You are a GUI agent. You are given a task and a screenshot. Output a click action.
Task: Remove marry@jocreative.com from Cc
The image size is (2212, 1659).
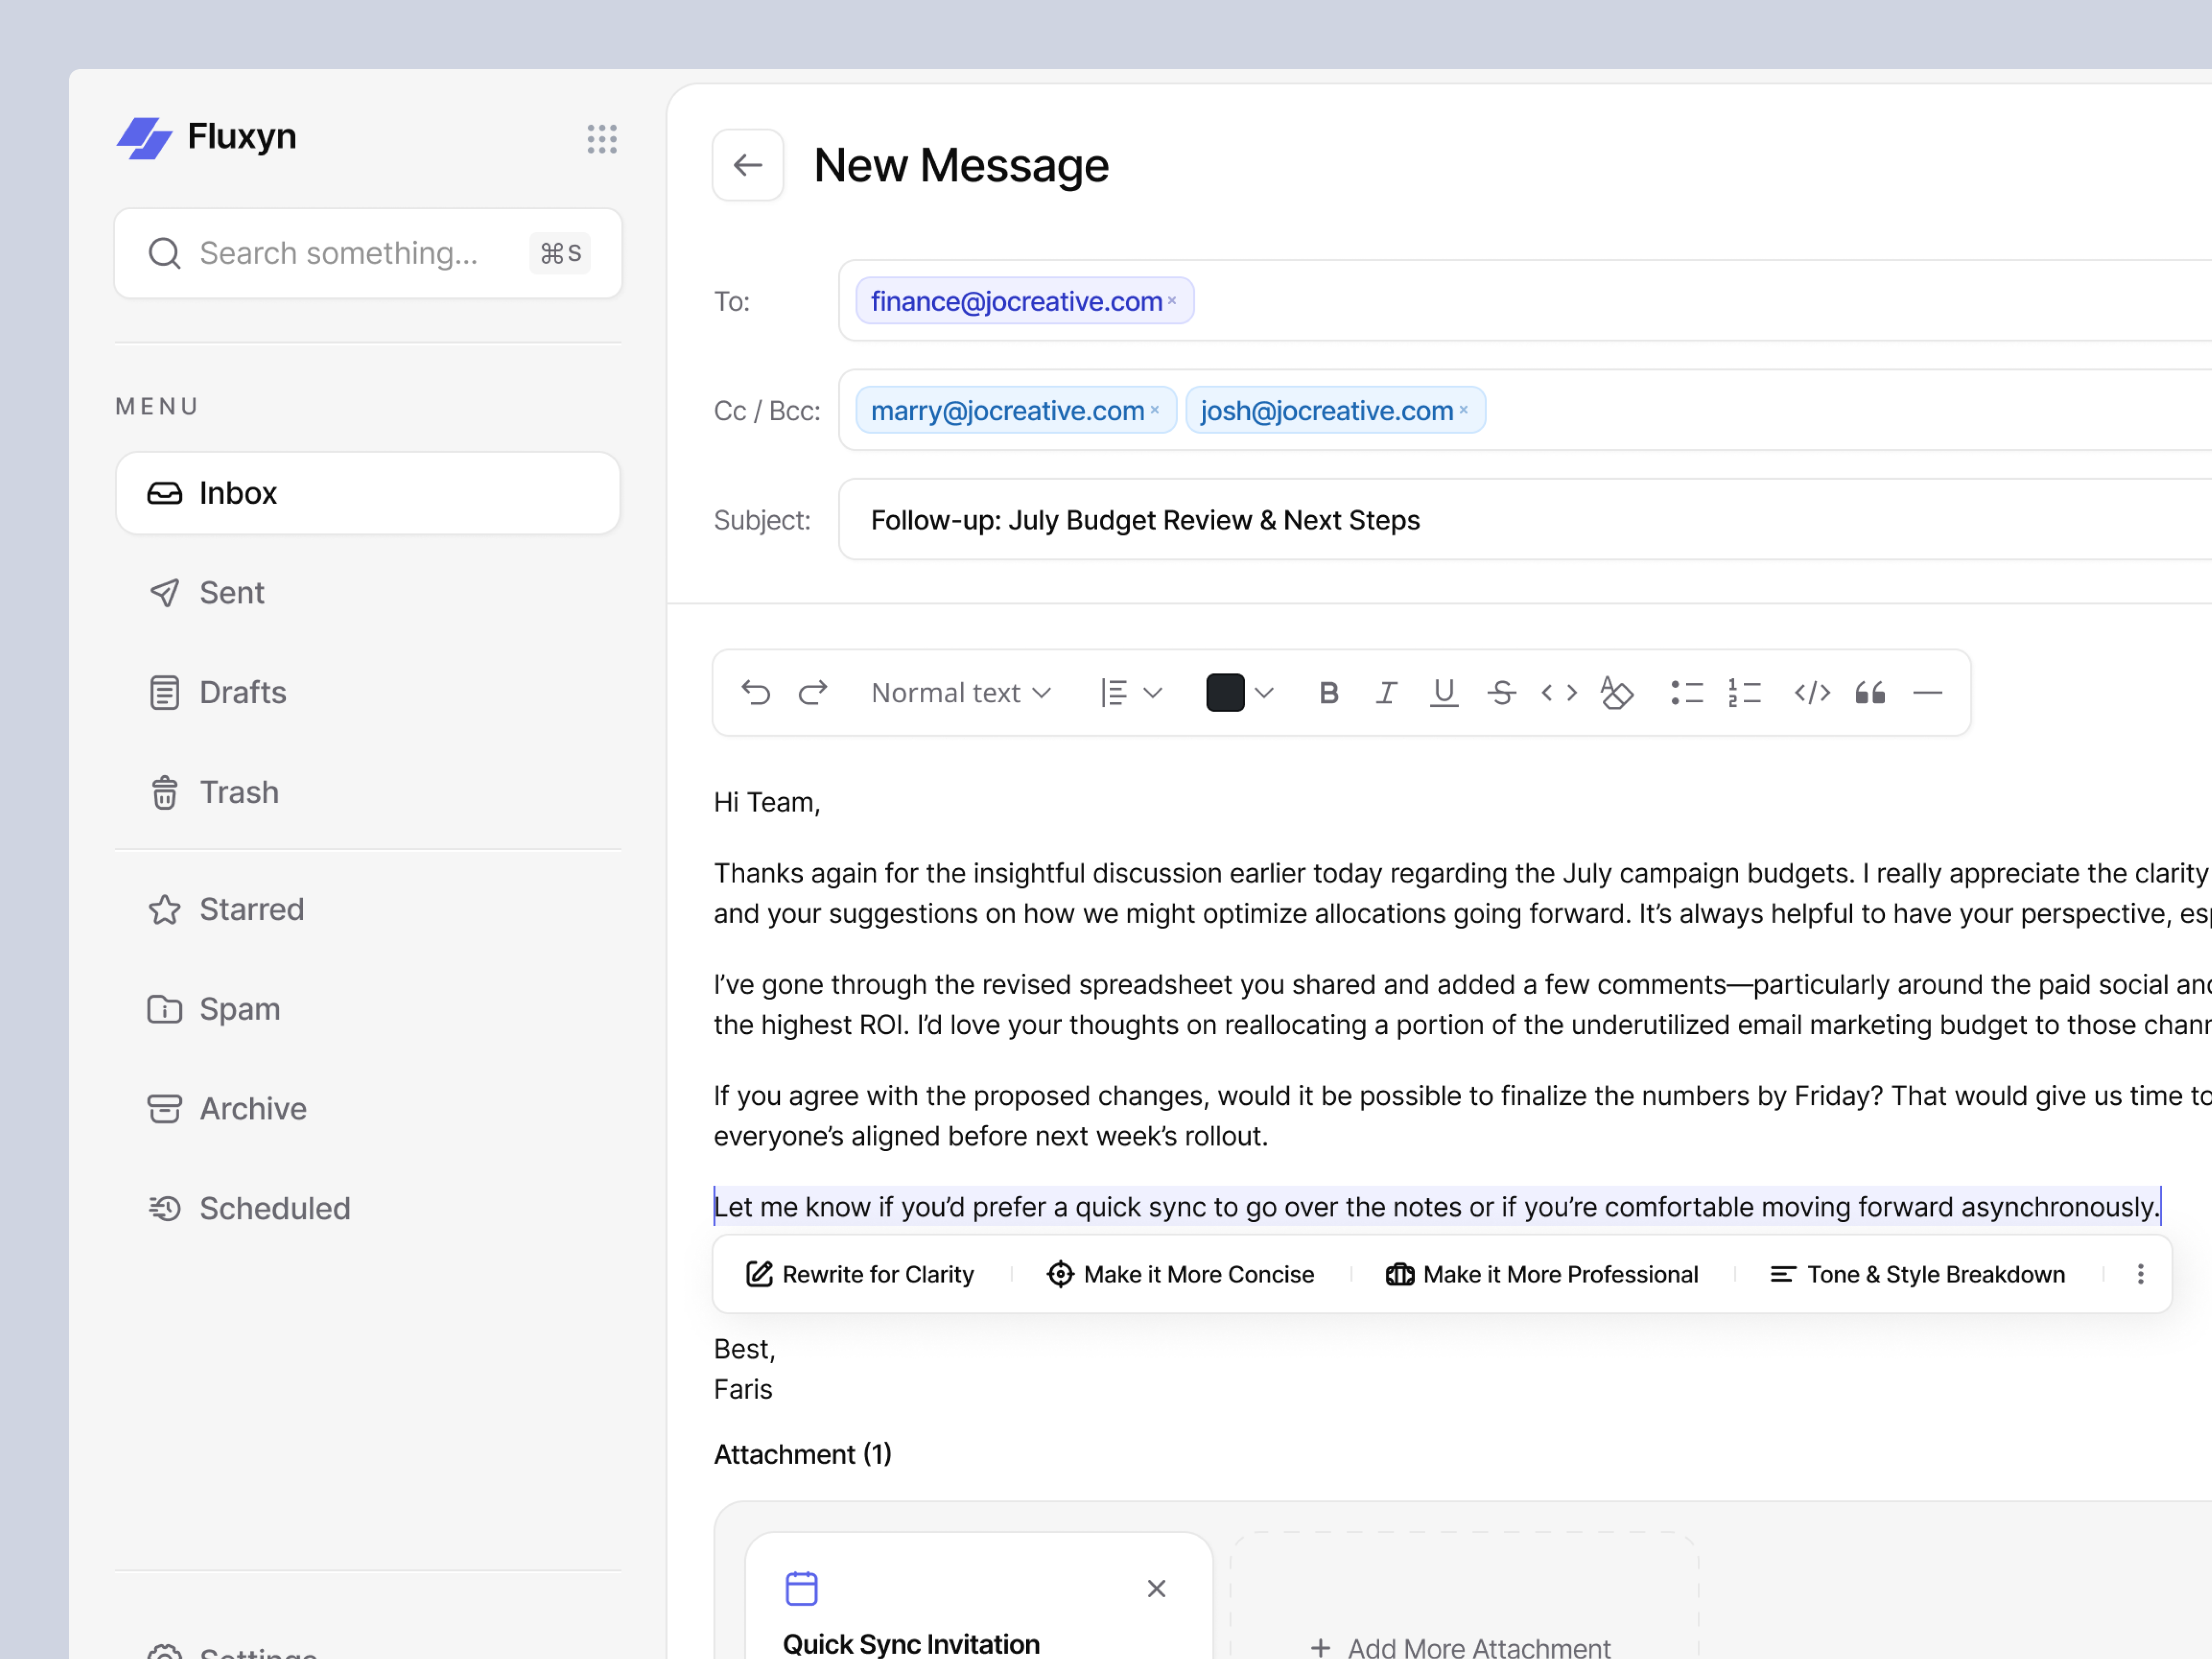pyautogui.click(x=1154, y=410)
